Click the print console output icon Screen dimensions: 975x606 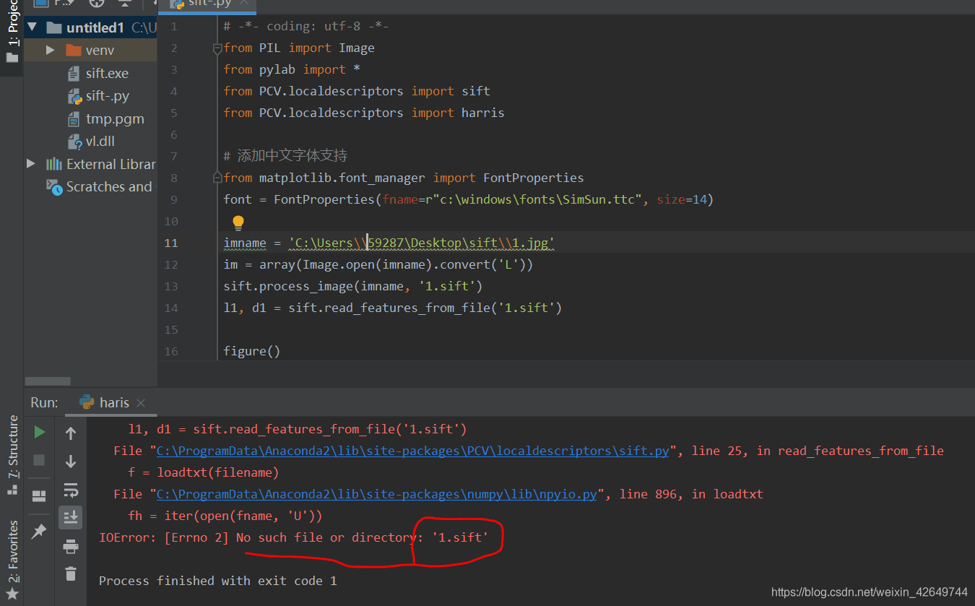click(71, 546)
